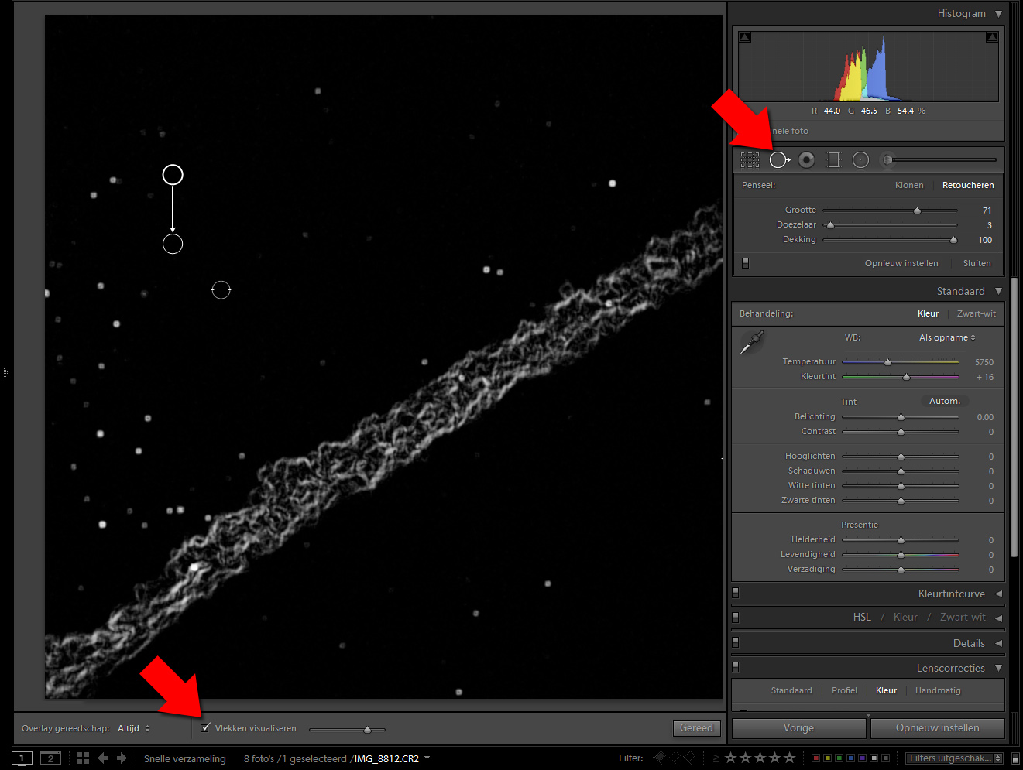Activate the Red Eye Correction tool
This screenshot has height=770, width=1023.
tap(806, 160)
